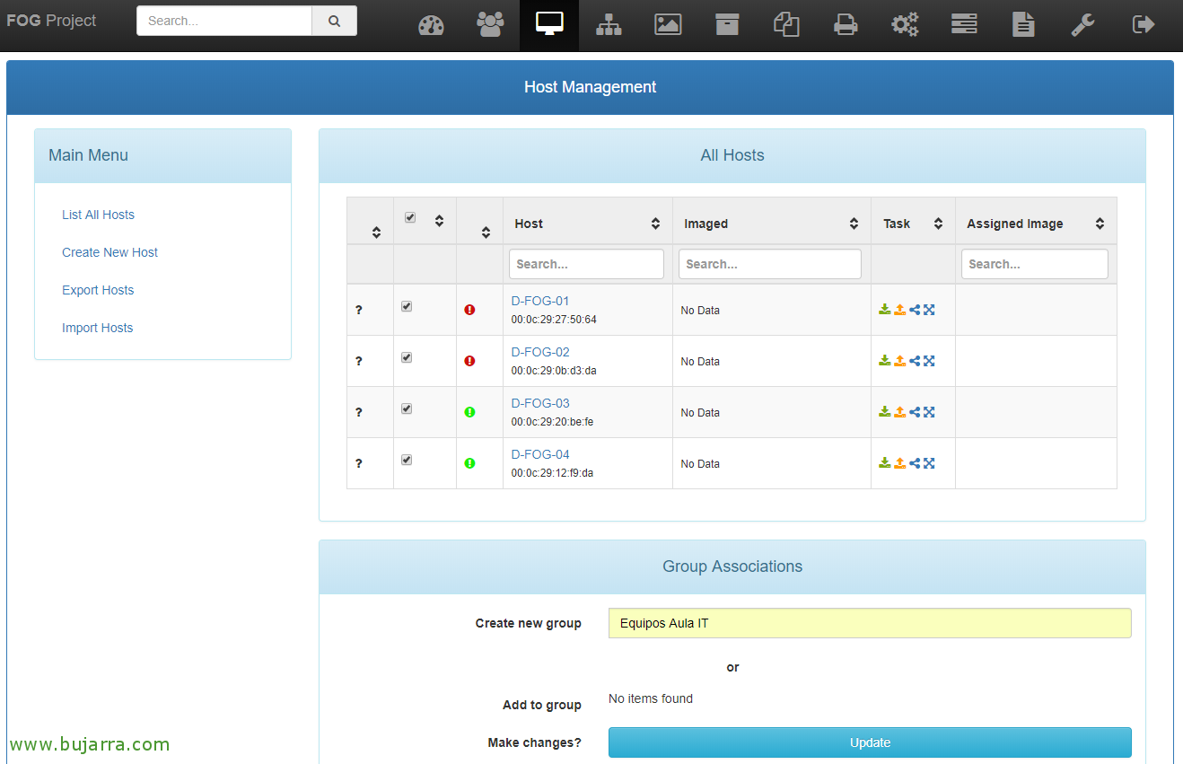
Task: Click the question mark in D-FOG-04 row
Action: click(359, 463)
